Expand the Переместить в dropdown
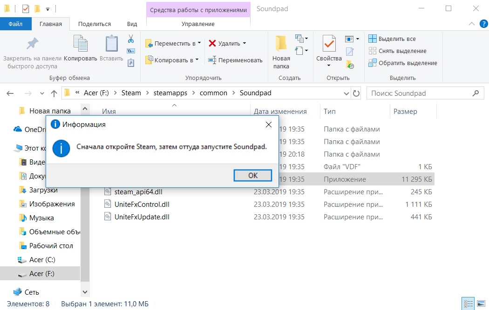 tap(199, 43)
